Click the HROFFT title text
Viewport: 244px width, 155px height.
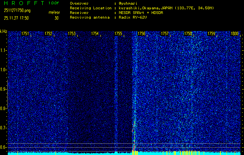coord(24,3)
